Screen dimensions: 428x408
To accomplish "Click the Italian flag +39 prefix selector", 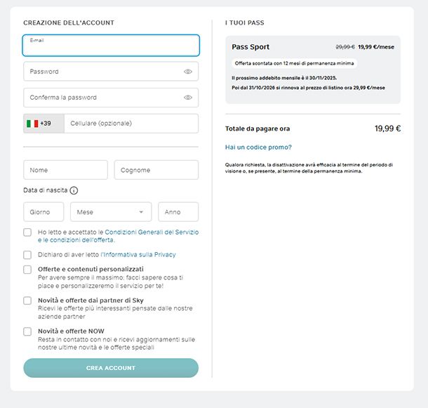I will coord(44,124).
